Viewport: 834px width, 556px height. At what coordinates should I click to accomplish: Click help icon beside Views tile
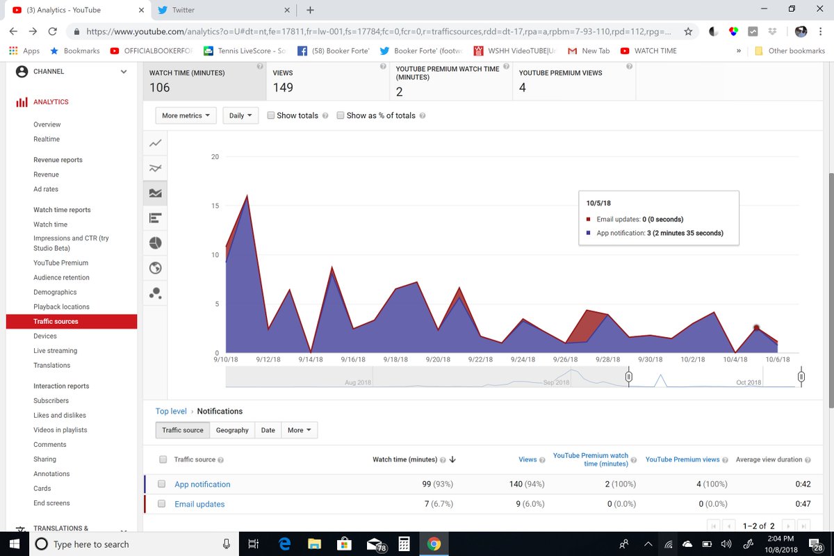[x=382, y=67]
